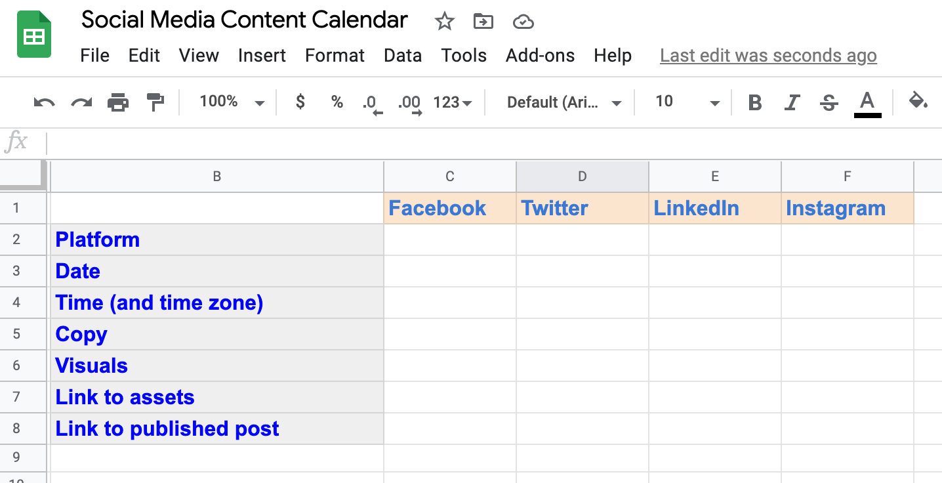Open the text color picker
Image resolution: width=942 pixels, height=483 pixels.
(867, 102)
